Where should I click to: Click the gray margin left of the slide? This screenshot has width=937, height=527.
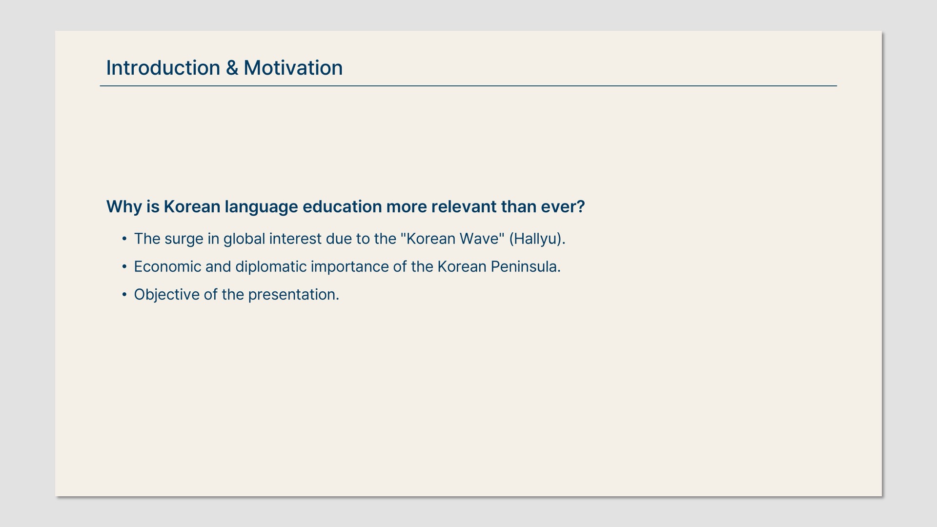[27, 263]
